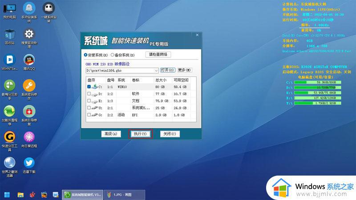Click 系统城U... label in U: row
The width and height of the screenshot is (356, 200).
(141, 108)
